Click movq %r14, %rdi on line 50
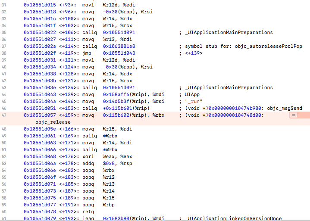Viewport: 310px width, 221px height. click(x=107, y=143)
